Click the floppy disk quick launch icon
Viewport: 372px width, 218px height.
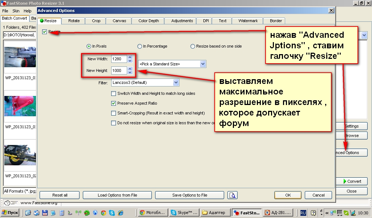coord(45,213)
